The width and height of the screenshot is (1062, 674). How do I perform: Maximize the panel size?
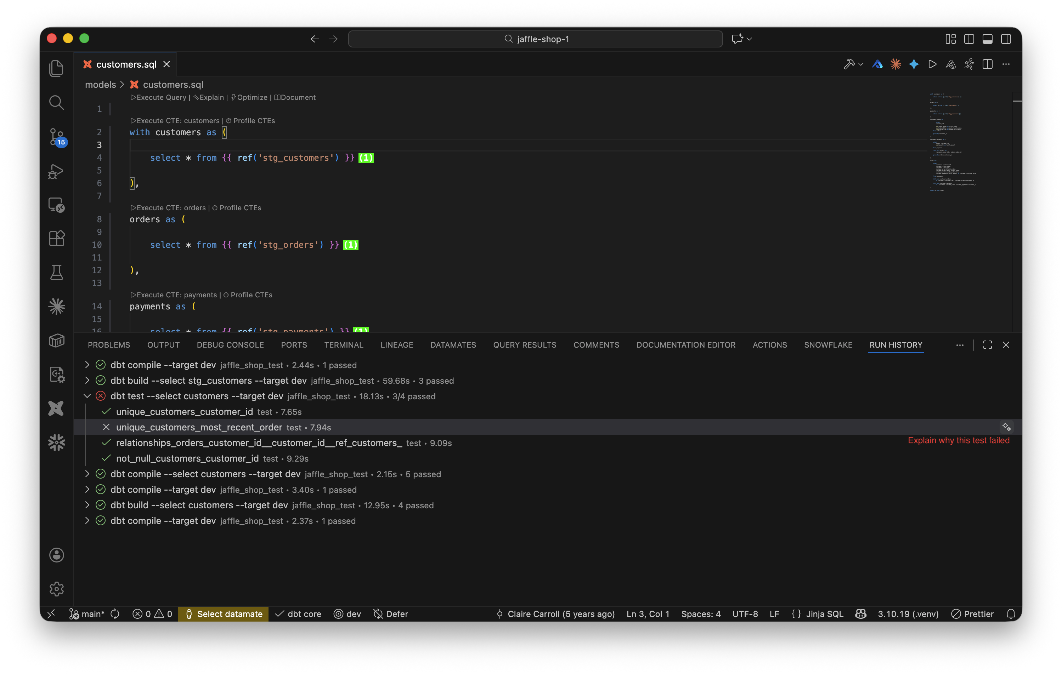pyautogui.click(x=988, y=345)
